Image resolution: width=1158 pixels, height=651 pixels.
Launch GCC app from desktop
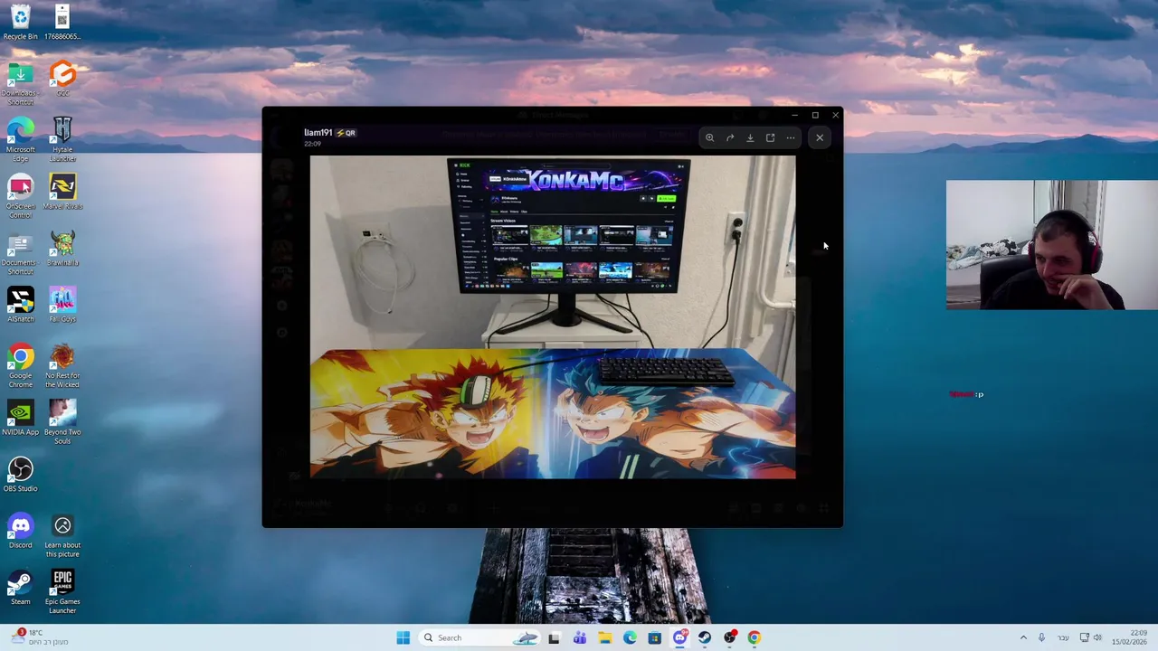62,79
